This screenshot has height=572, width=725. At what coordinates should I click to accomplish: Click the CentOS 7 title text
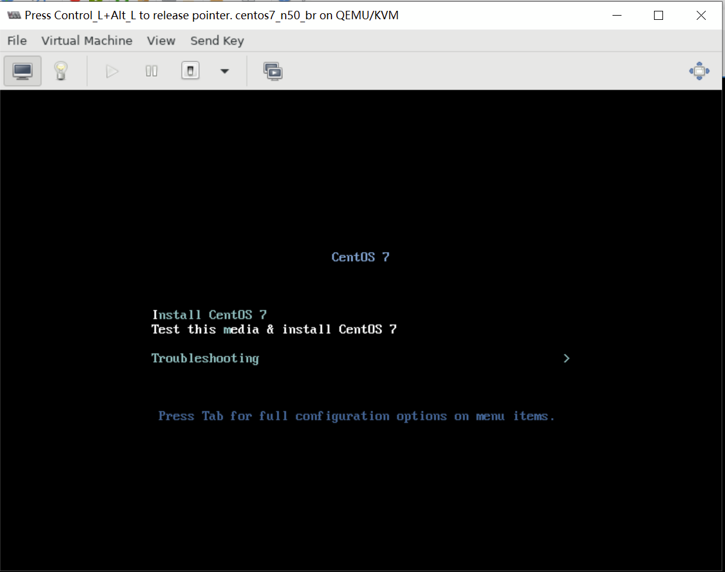tap(360, 257)
